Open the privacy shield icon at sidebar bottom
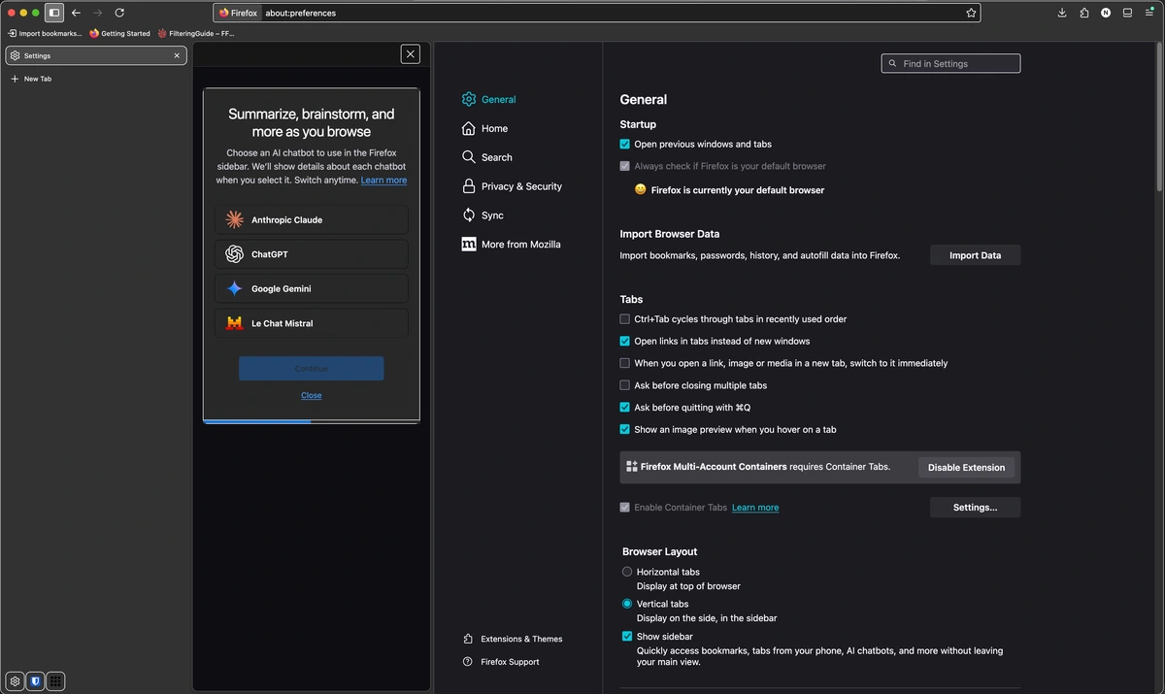Screen dimensions: 1165x694 point(35,680)
